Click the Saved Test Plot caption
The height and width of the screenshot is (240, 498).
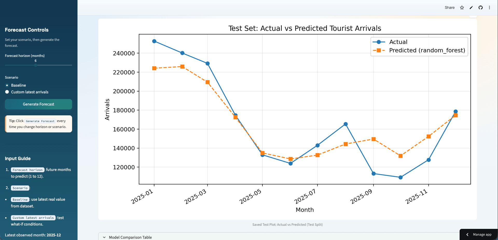coord(287,224)
